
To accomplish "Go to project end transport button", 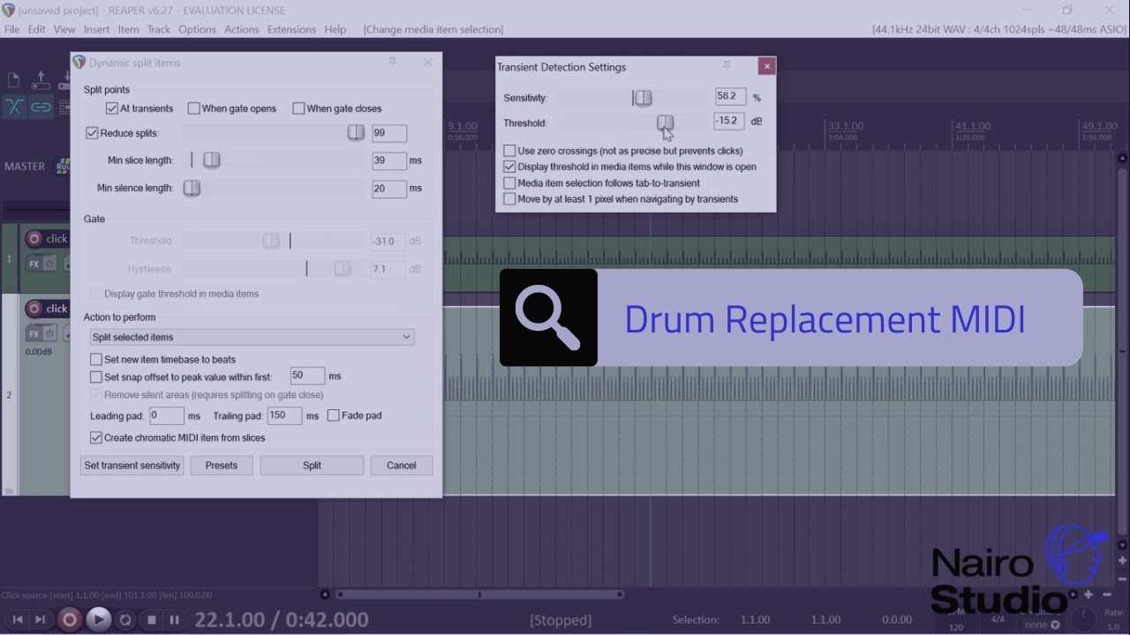I will 41,620.
